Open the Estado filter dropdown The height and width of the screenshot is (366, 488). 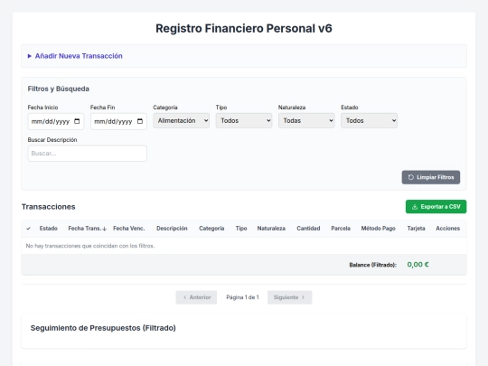point(369,121)
